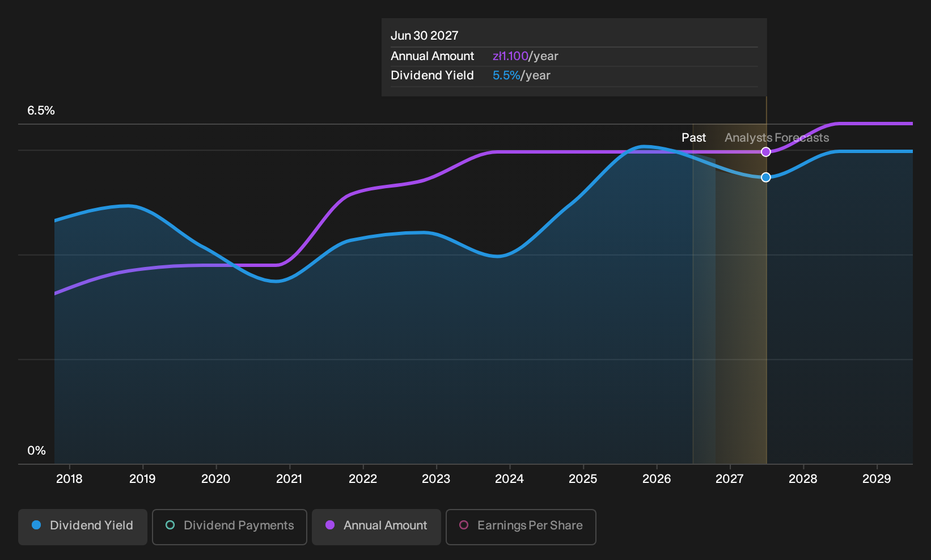931x560 pixels.
Task: Enable the Dividend Payments series
Action: point(230,527)
